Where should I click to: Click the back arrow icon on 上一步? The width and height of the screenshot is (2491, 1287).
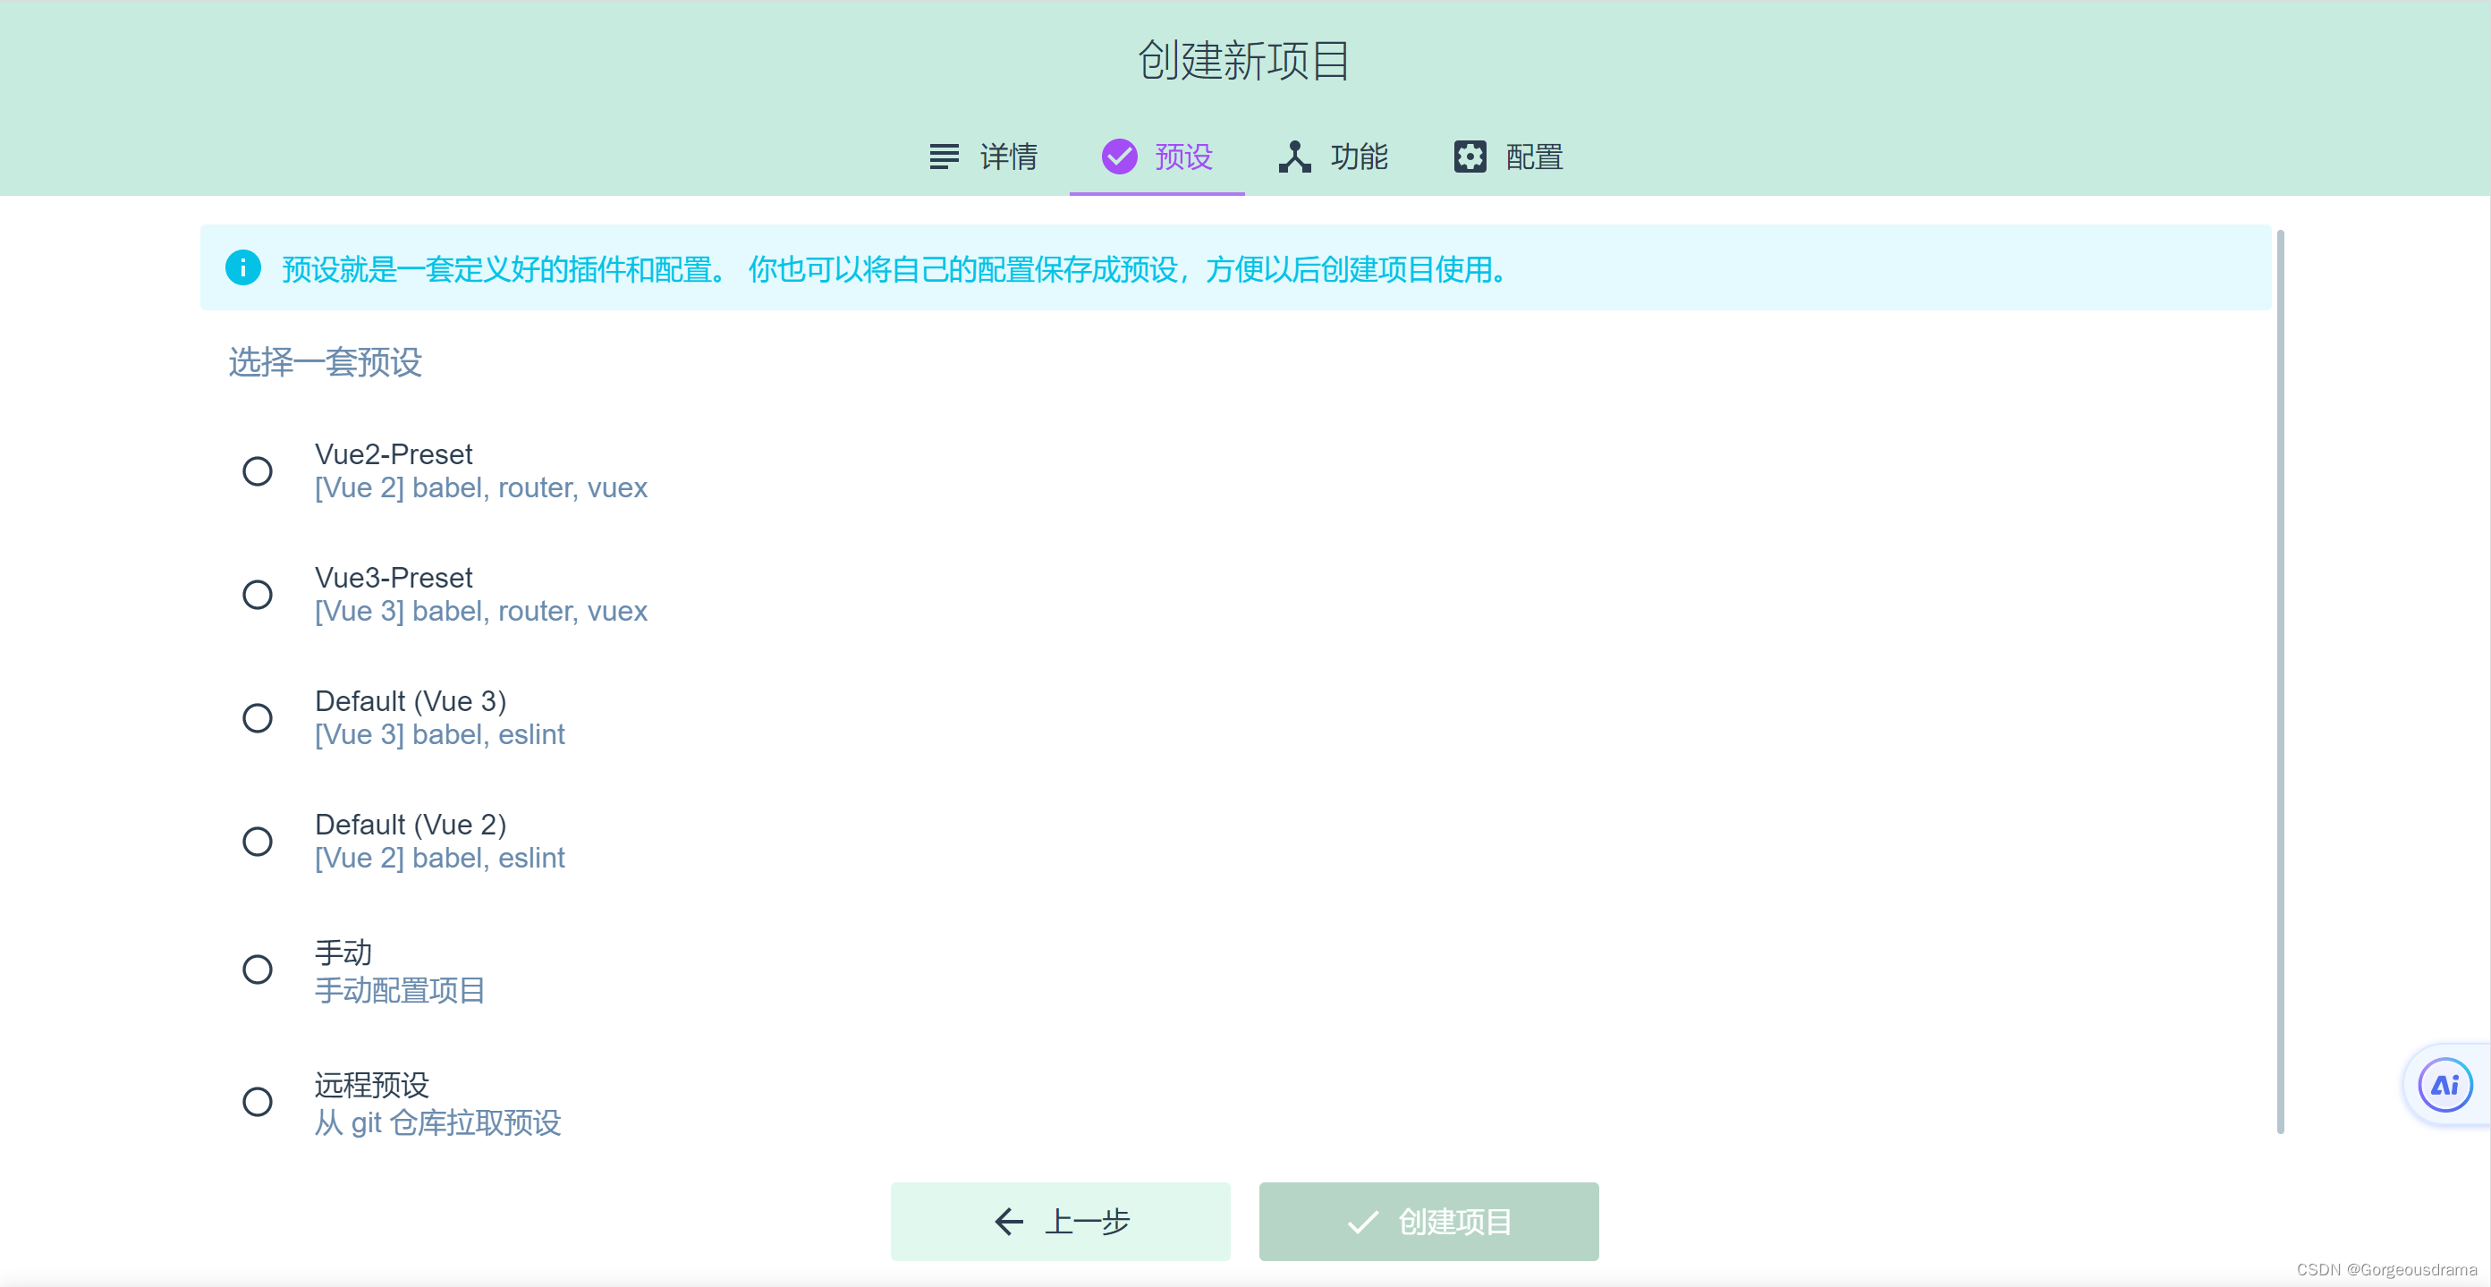point(1009,1221)
